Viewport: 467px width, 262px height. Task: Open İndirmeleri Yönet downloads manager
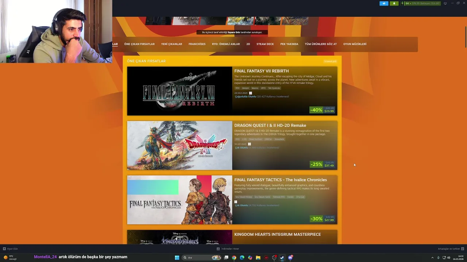[228, 249]
